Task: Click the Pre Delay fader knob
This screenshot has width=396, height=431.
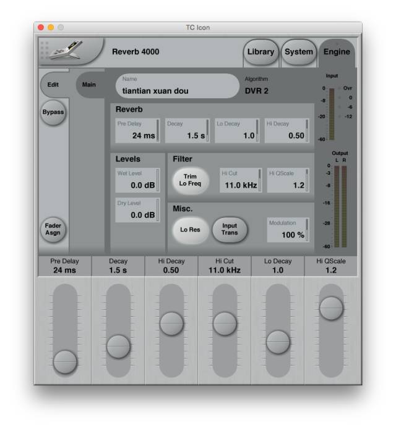Action: pyautogui.click(x=65, y=362)
